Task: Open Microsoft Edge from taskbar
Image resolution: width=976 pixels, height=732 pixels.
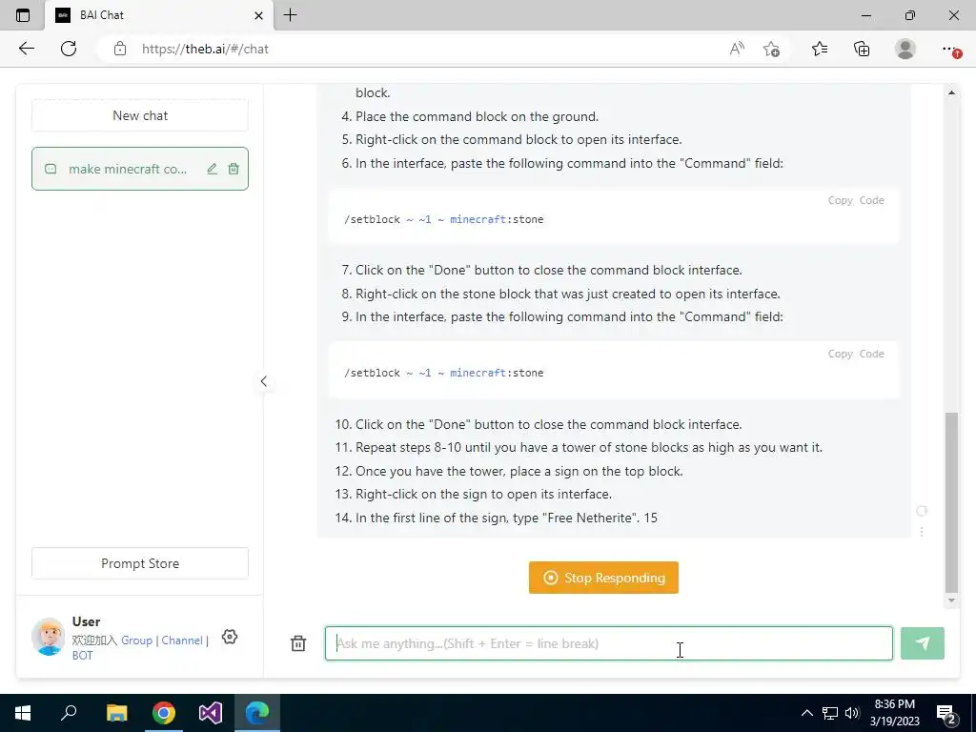Action: click(257, 713)
